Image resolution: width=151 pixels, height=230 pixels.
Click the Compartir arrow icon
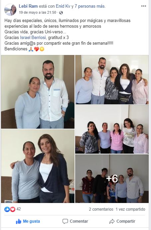pos(112,221)
